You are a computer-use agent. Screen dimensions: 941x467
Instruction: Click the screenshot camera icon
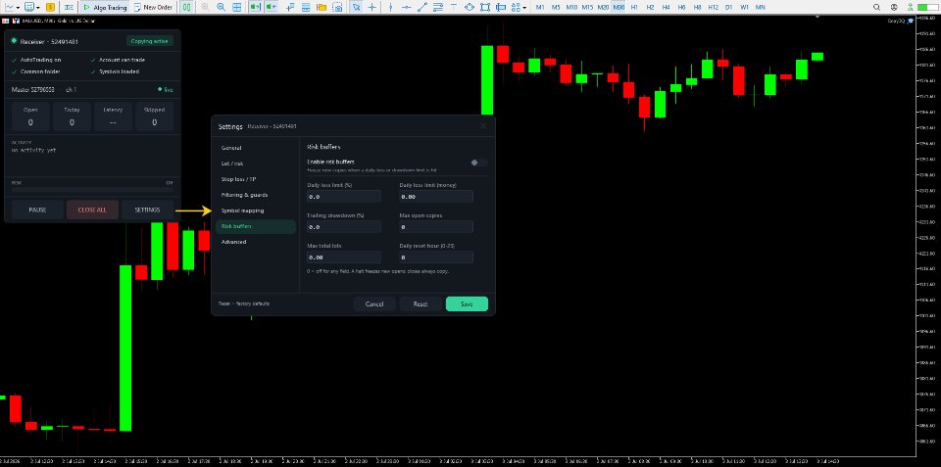point(338,7)
